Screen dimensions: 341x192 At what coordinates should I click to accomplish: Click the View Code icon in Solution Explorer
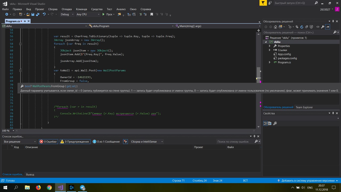click(318, 27)
